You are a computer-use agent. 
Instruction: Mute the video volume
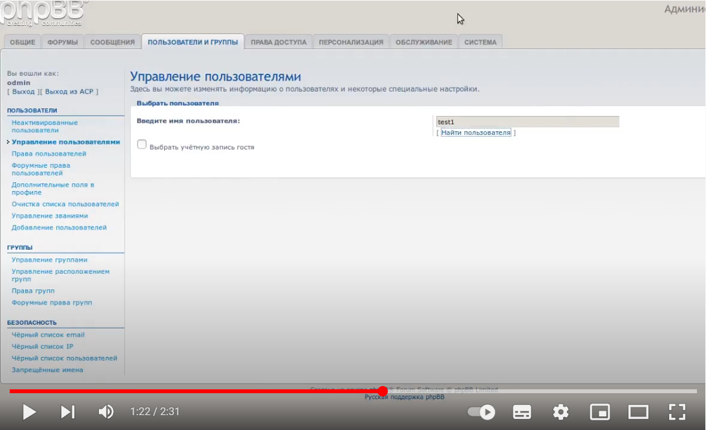click(106, 411)
